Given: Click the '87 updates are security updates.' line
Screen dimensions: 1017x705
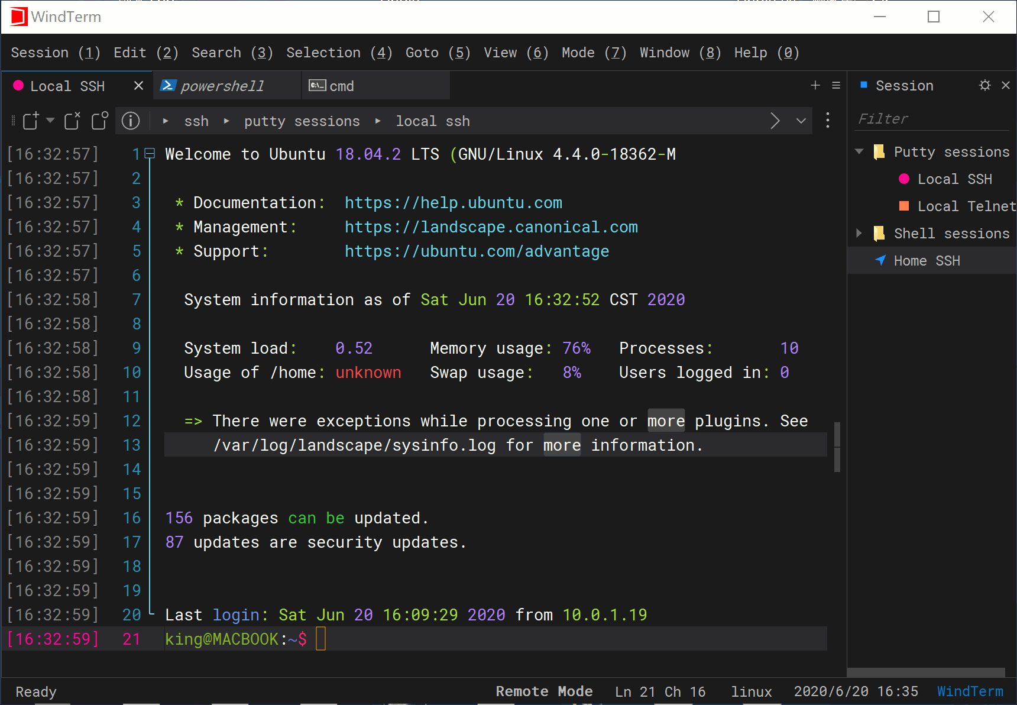Looking at the screenshot, I should (x=316, y=542).
